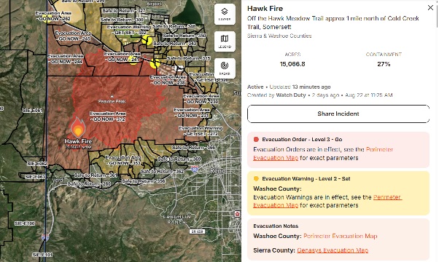439x262 pixels.
Task: Click the SR 659 highway marker
Action: pyautogui.click(x=197, y=231)
